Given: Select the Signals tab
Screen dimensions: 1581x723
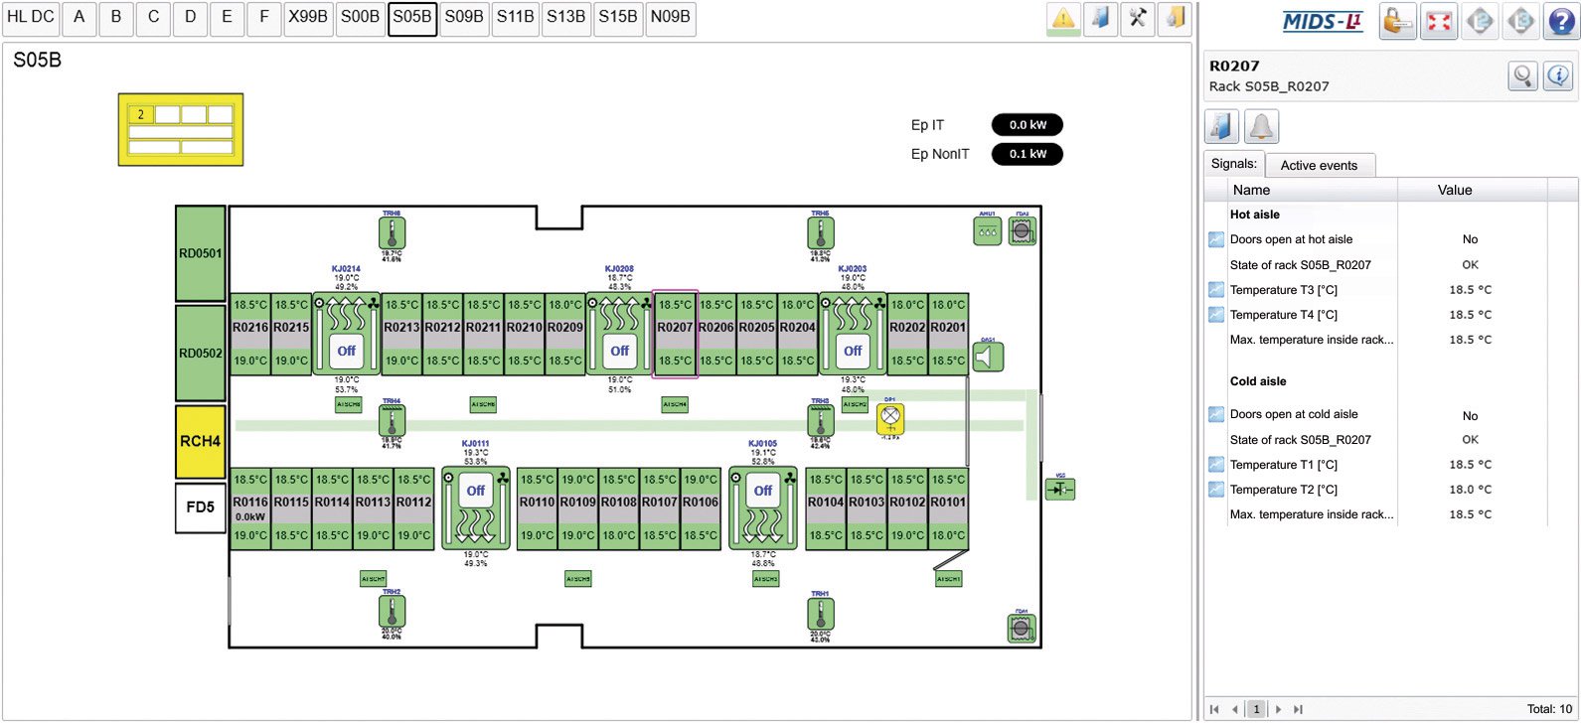Looking at the screenshot, I should coord(1234,164).
